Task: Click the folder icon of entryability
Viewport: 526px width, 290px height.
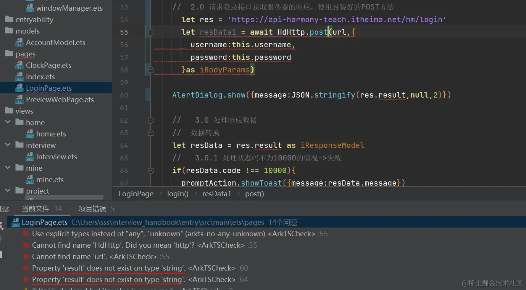Action: [9, 19]
